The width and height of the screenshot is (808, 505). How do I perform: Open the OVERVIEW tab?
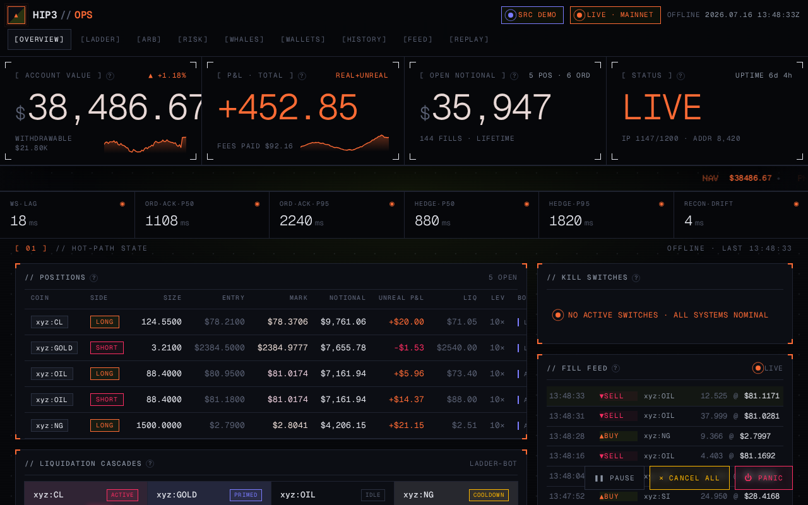point(39,39)
